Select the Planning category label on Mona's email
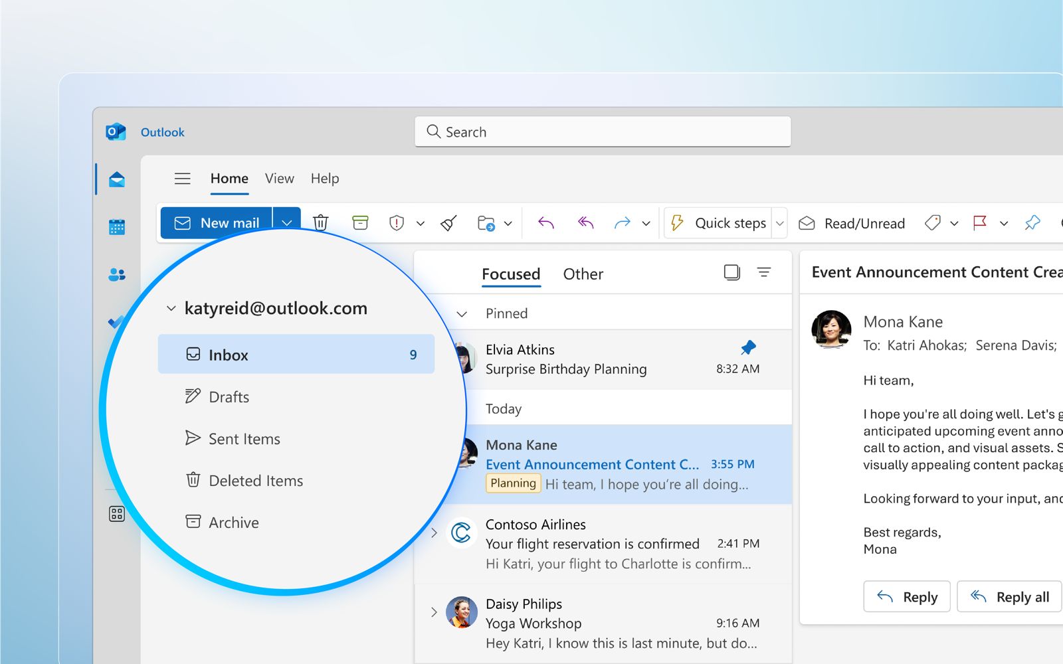 (x=512, y=483)
